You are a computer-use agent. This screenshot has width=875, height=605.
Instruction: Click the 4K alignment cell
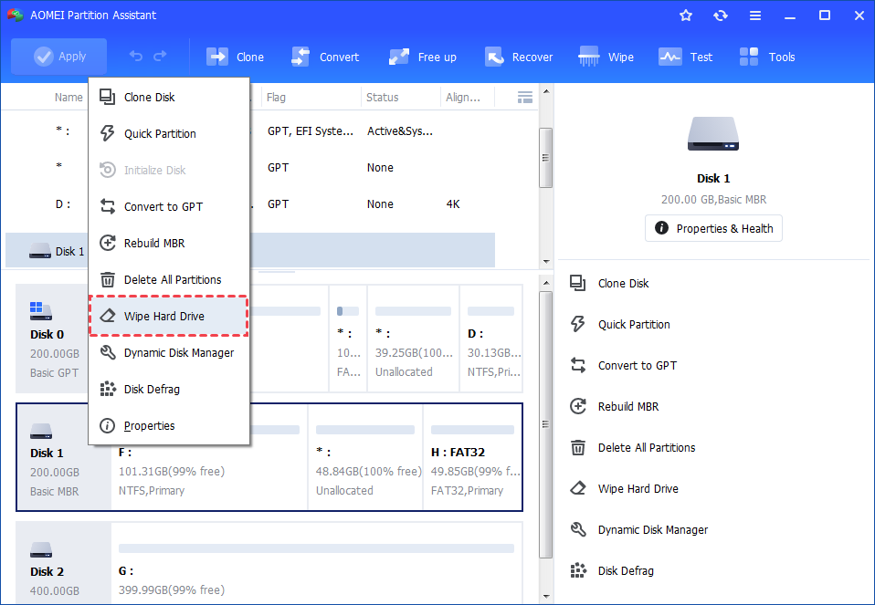pyautogui.click(x=453, y=204)
